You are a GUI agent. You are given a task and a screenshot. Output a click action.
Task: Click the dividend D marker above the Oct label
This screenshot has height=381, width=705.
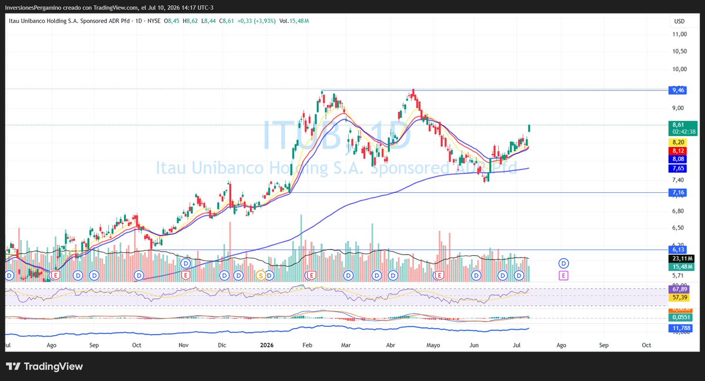click(x=139, y=275)
